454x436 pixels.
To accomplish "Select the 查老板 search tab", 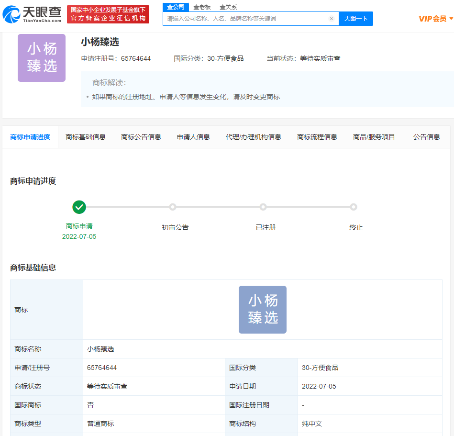I will [202, 7].
